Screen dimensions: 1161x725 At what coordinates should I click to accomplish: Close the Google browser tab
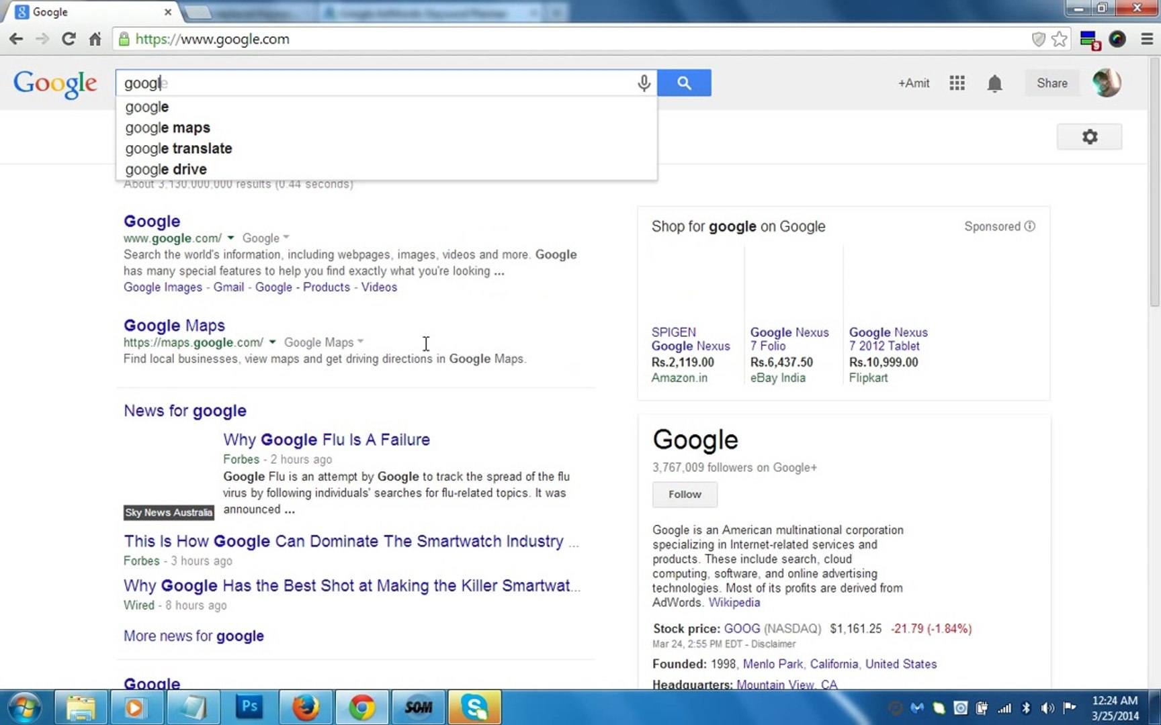coord(168,12)
